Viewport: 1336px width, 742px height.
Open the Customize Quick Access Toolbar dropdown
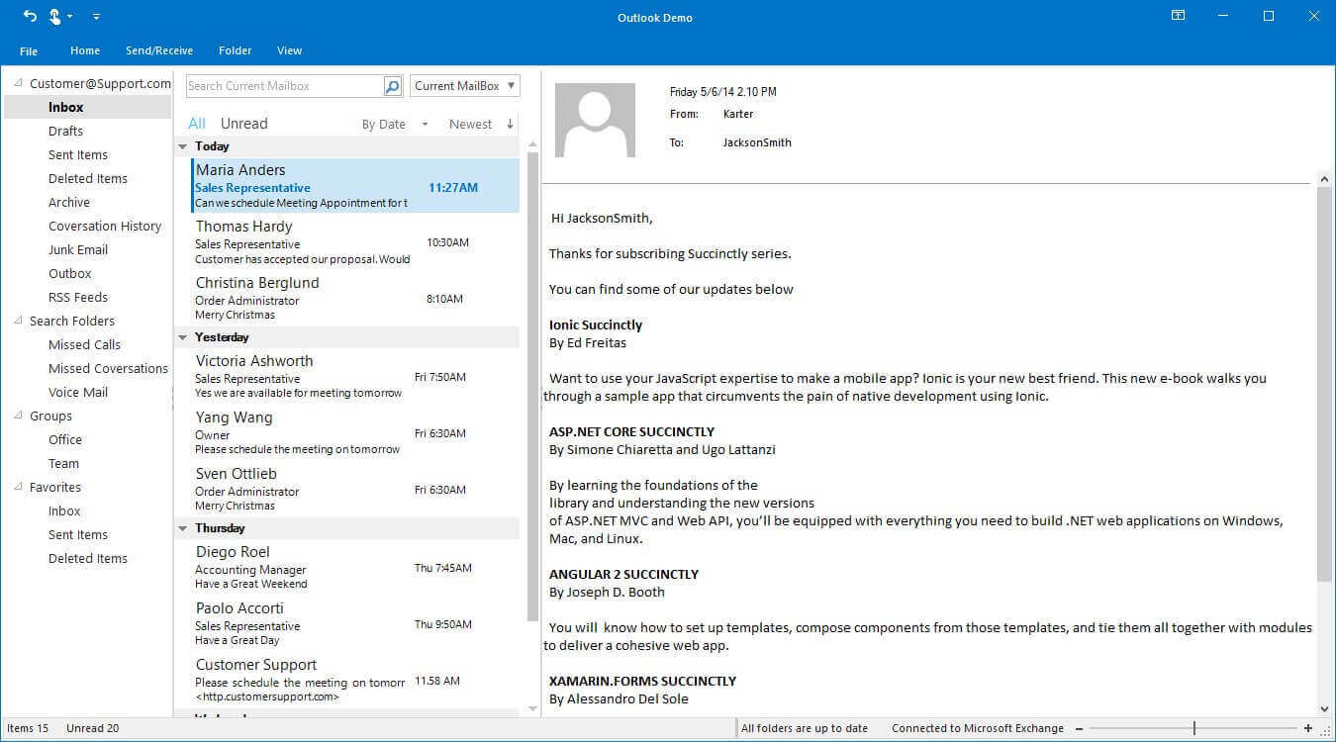click(96, 17)
